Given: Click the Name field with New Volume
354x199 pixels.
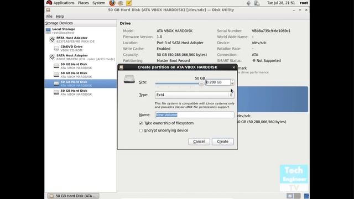Looking at the screenshot, I should [194, 115].
